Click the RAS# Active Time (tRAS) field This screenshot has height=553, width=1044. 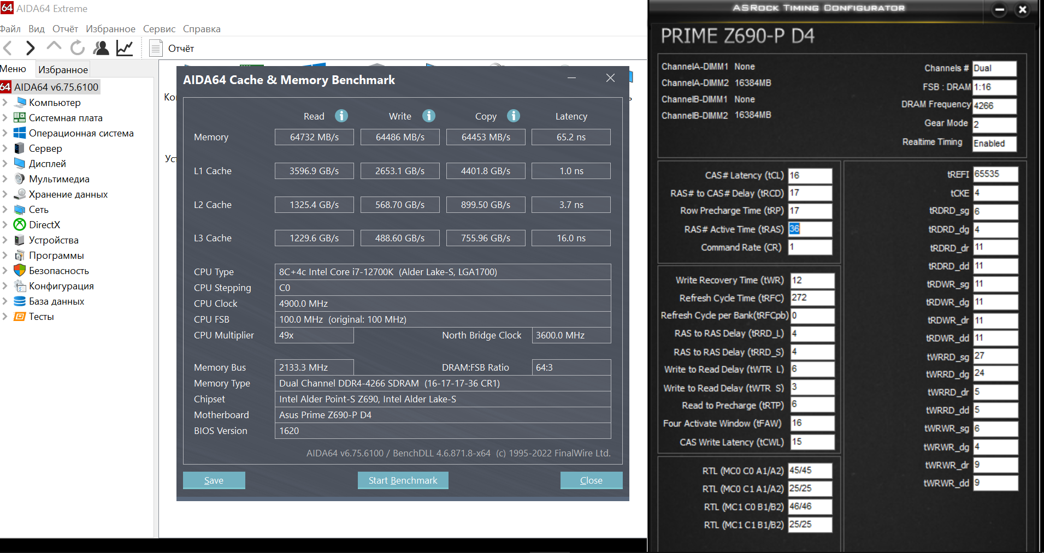(x=810, y=229)
